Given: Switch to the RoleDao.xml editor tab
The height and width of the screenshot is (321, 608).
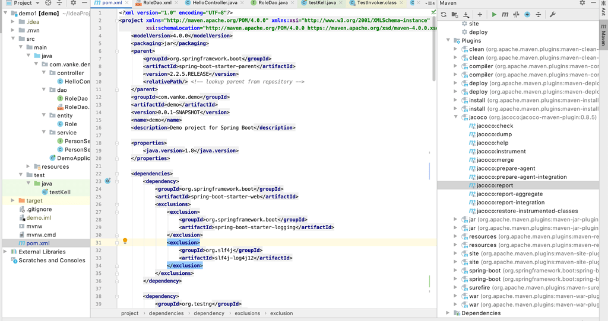Looking at the screenshot, I should (x=157, y=3).
